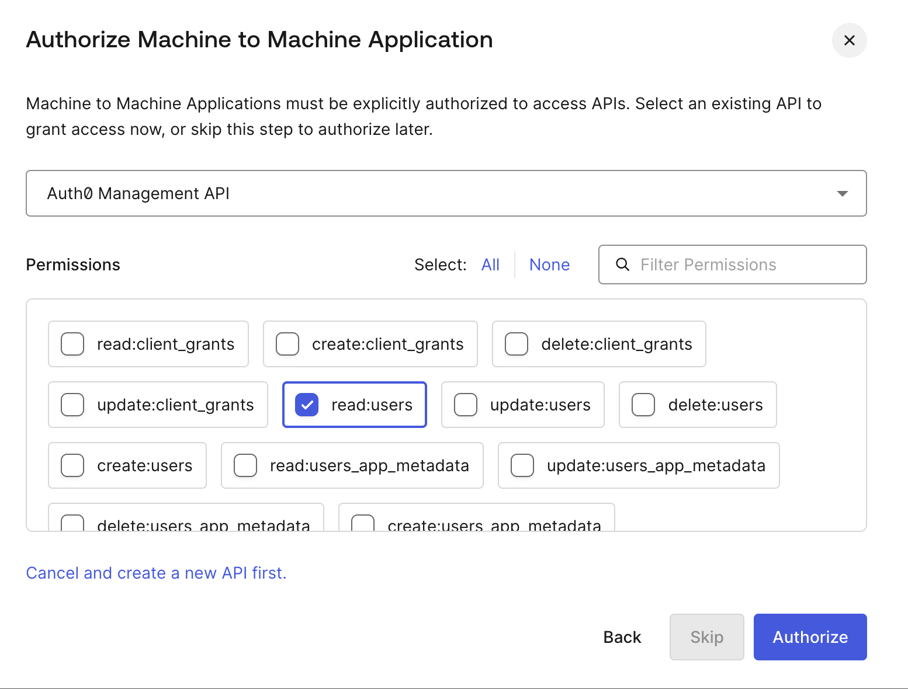Click the magnifier icon in Filter Permissions
This screenshot has width=908, height=689.
623,265
